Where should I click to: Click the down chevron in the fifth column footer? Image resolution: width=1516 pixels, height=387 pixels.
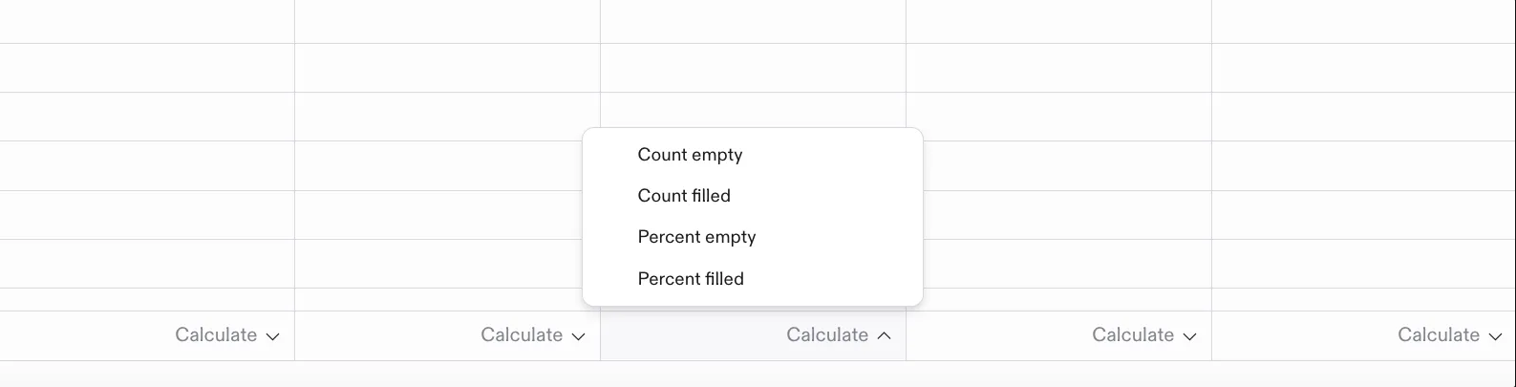click(x=1496, y=336)
